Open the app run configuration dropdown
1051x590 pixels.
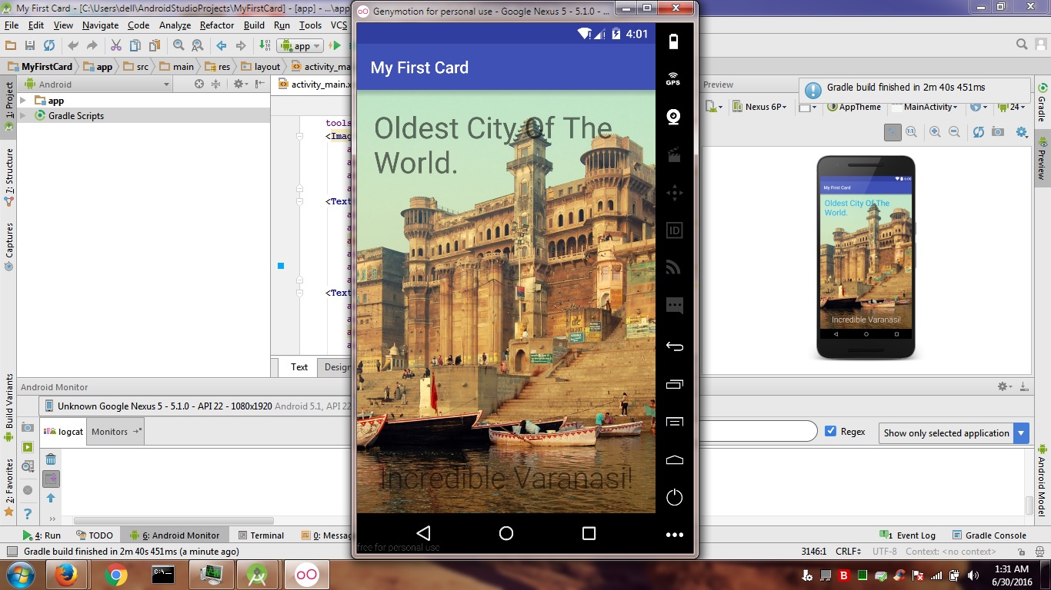[x=300, y=46]
